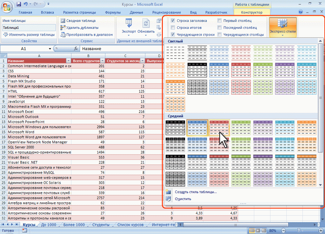Open the undo history dropdown arrow
Image resolution: width=325 pixels, height=234 pixels.
tap(30, 4)
